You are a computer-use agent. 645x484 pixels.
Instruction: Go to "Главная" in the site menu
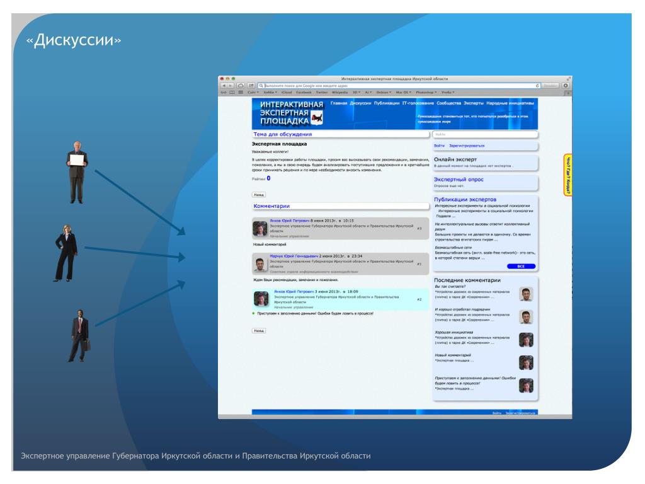click(x=338, y=103)
